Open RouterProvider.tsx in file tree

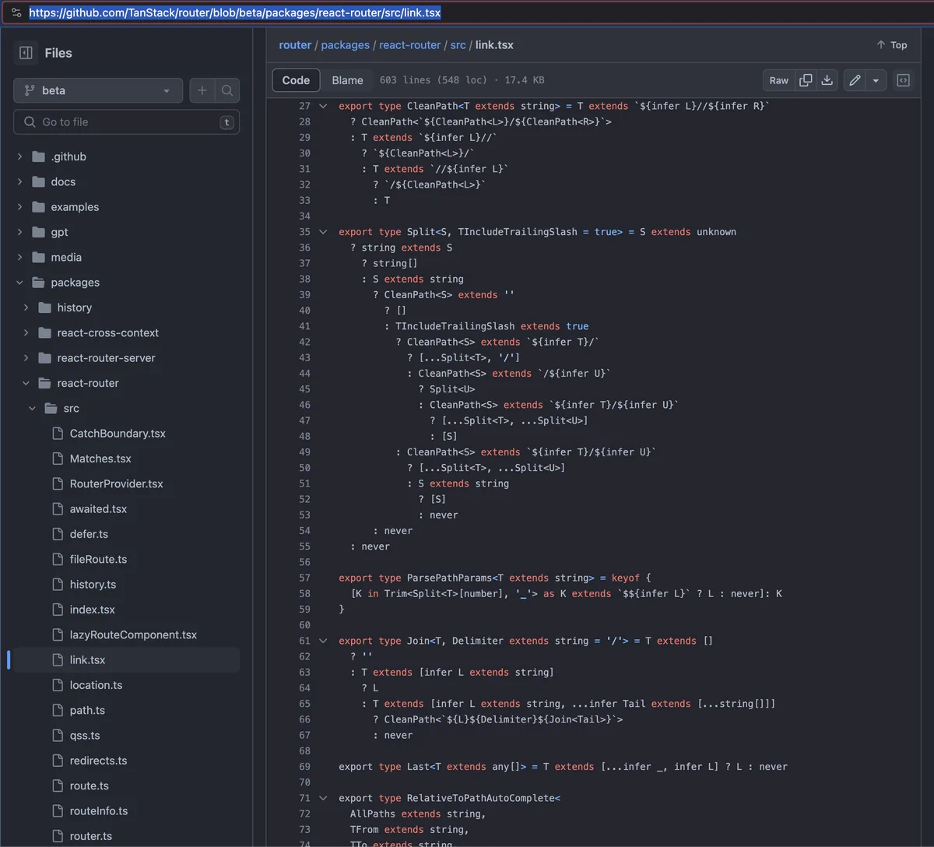117,483
